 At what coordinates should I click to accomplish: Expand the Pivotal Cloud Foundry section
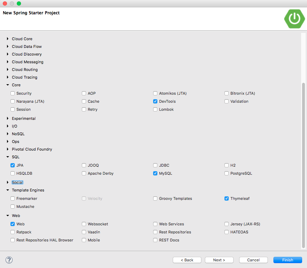coord(8,149)
